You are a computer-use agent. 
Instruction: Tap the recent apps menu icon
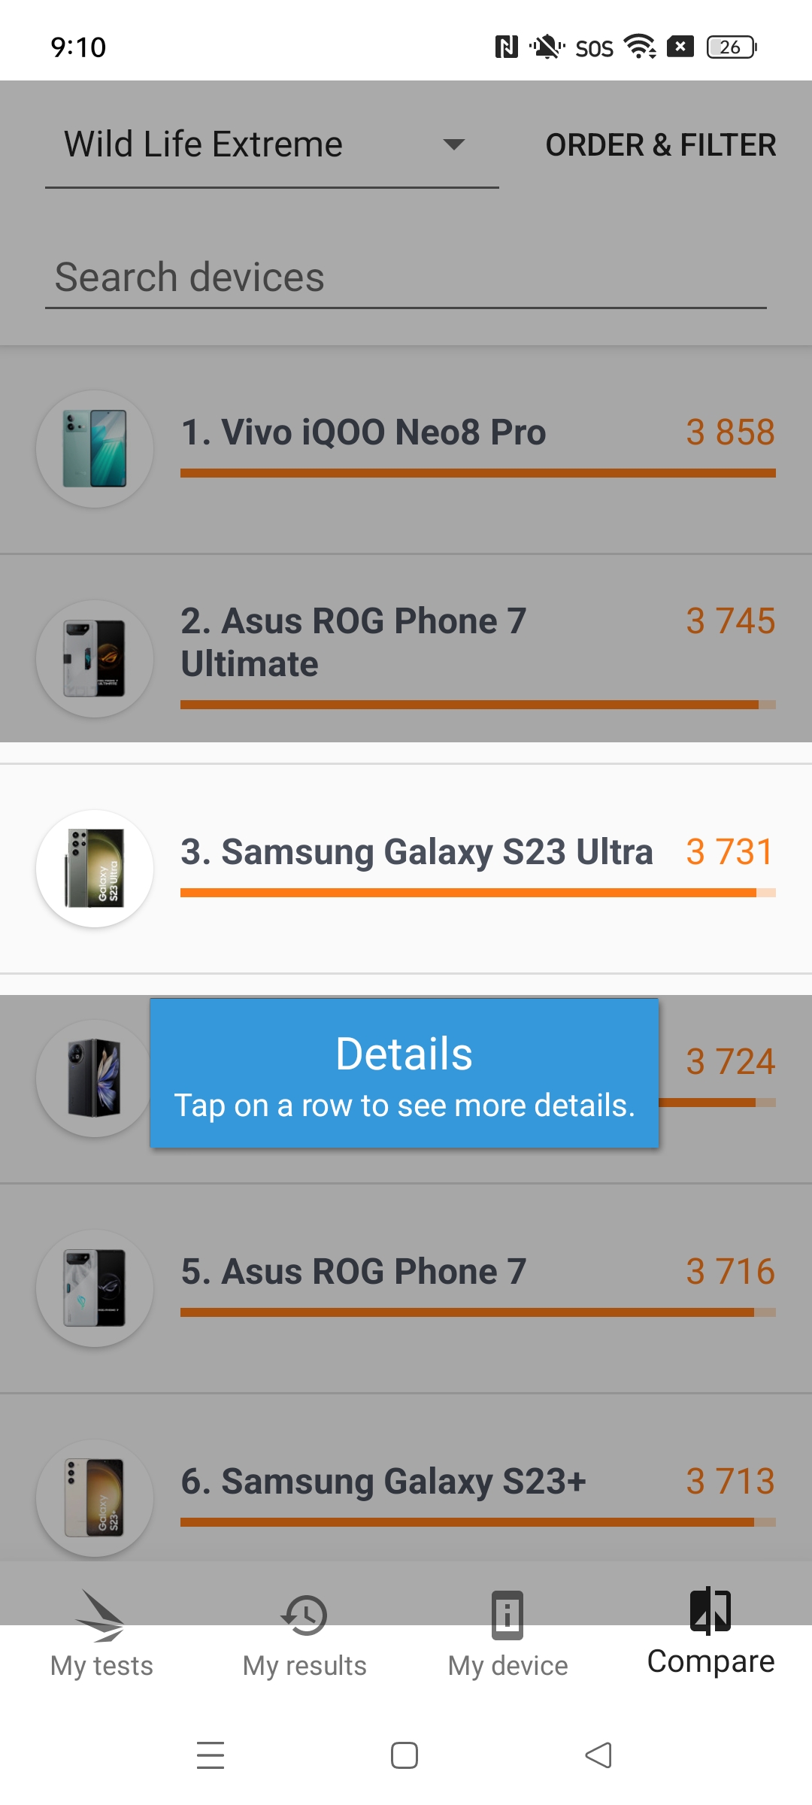[211, 1755]
